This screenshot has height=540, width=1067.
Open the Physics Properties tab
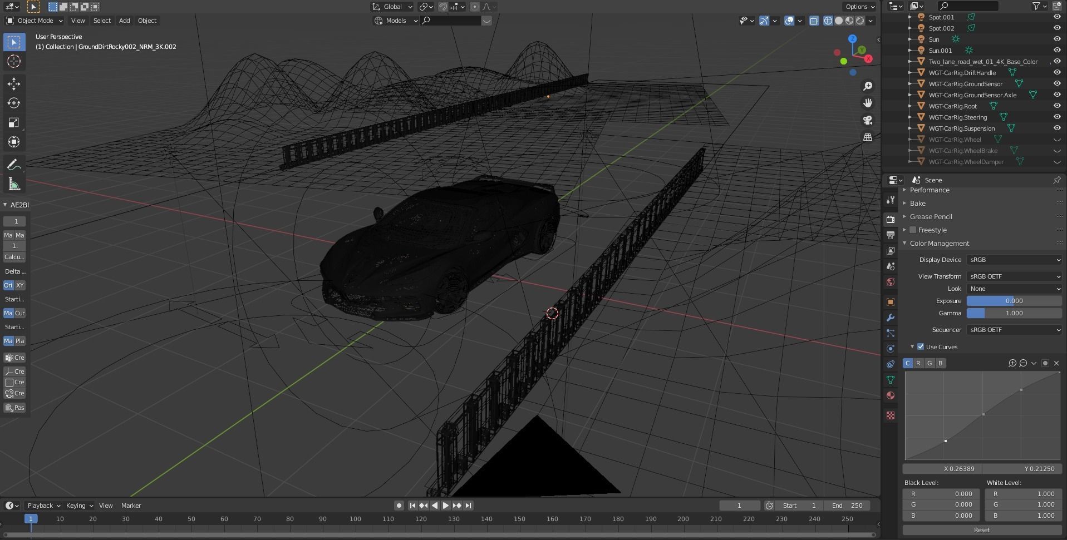click(x=890, y=348)
